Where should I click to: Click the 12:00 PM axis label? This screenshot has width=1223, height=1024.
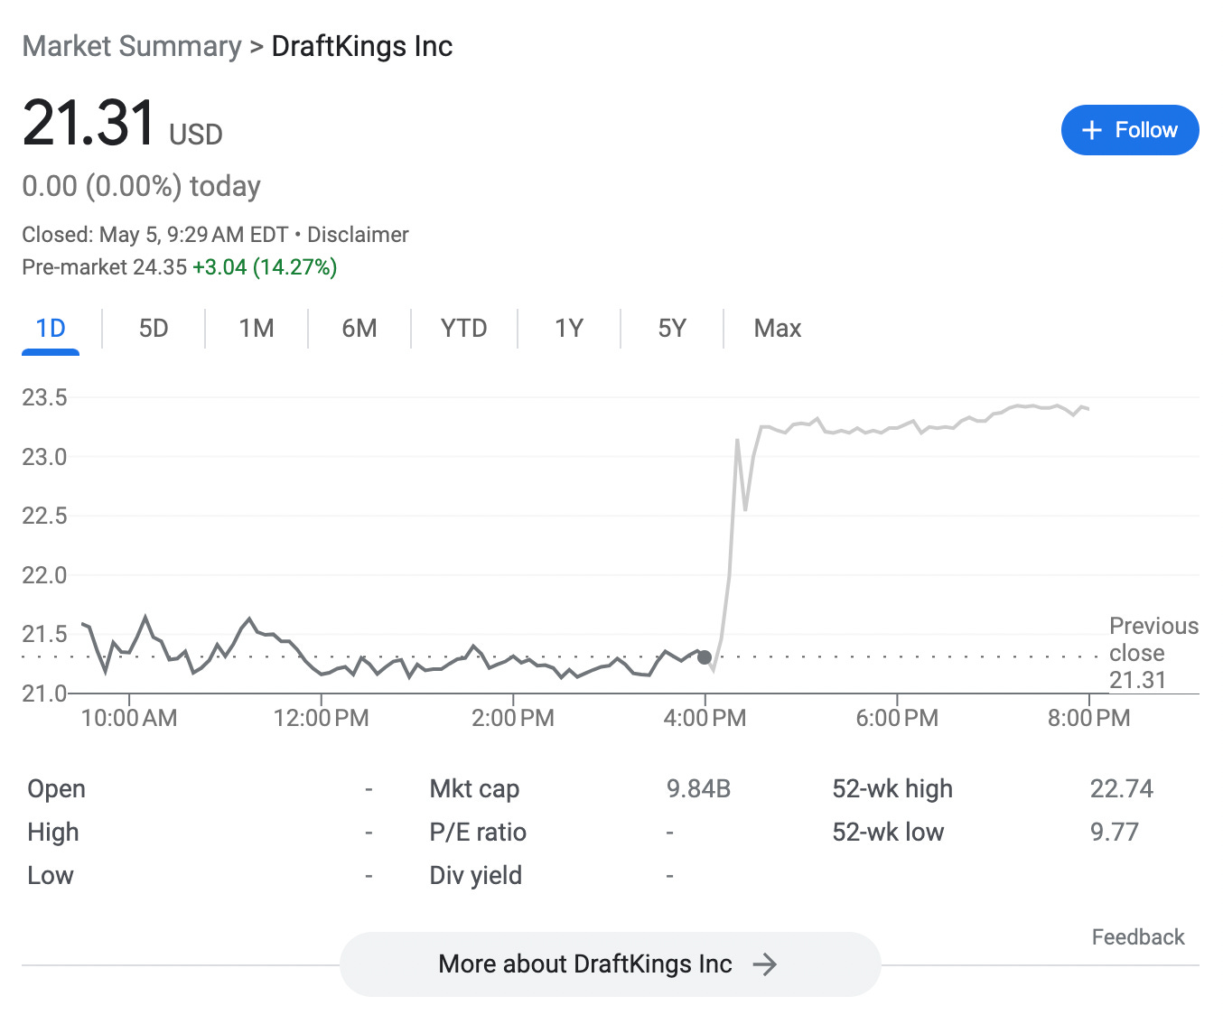pyautogui.click(x=321, y=719)
